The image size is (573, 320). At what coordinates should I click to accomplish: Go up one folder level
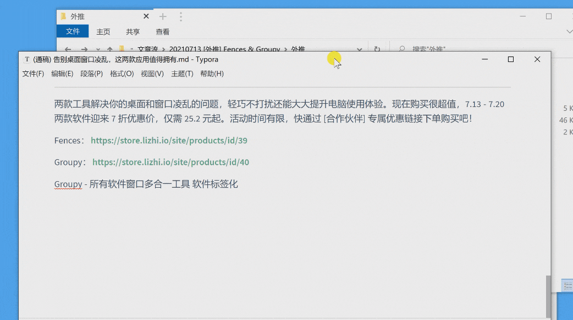[x=110, y=49]
